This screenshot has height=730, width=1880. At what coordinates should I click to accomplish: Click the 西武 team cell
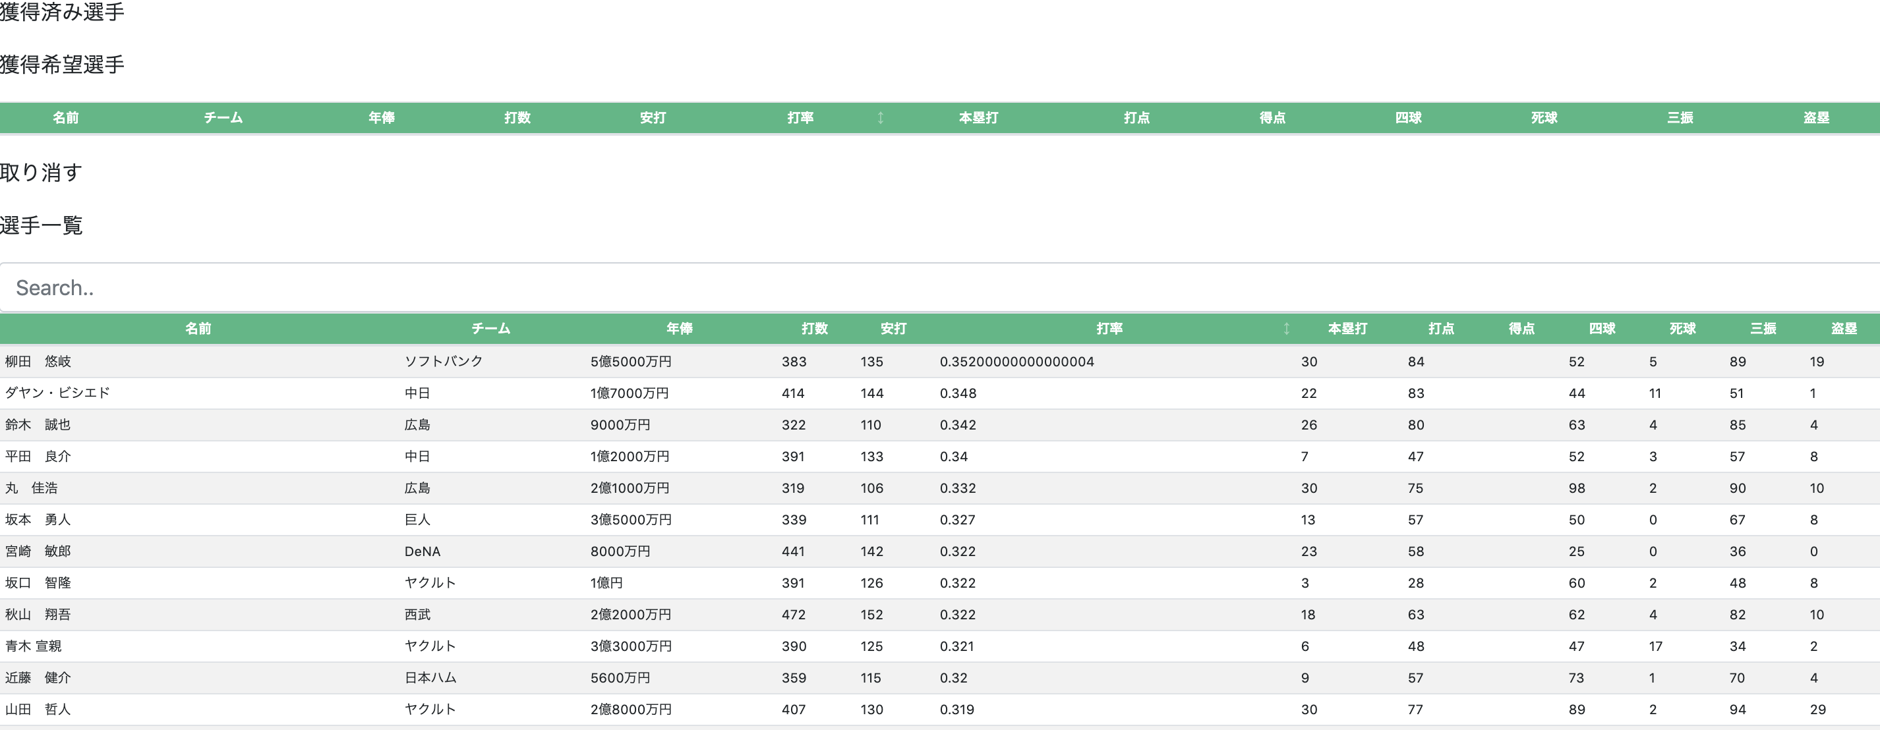click(x=417, y=615)
